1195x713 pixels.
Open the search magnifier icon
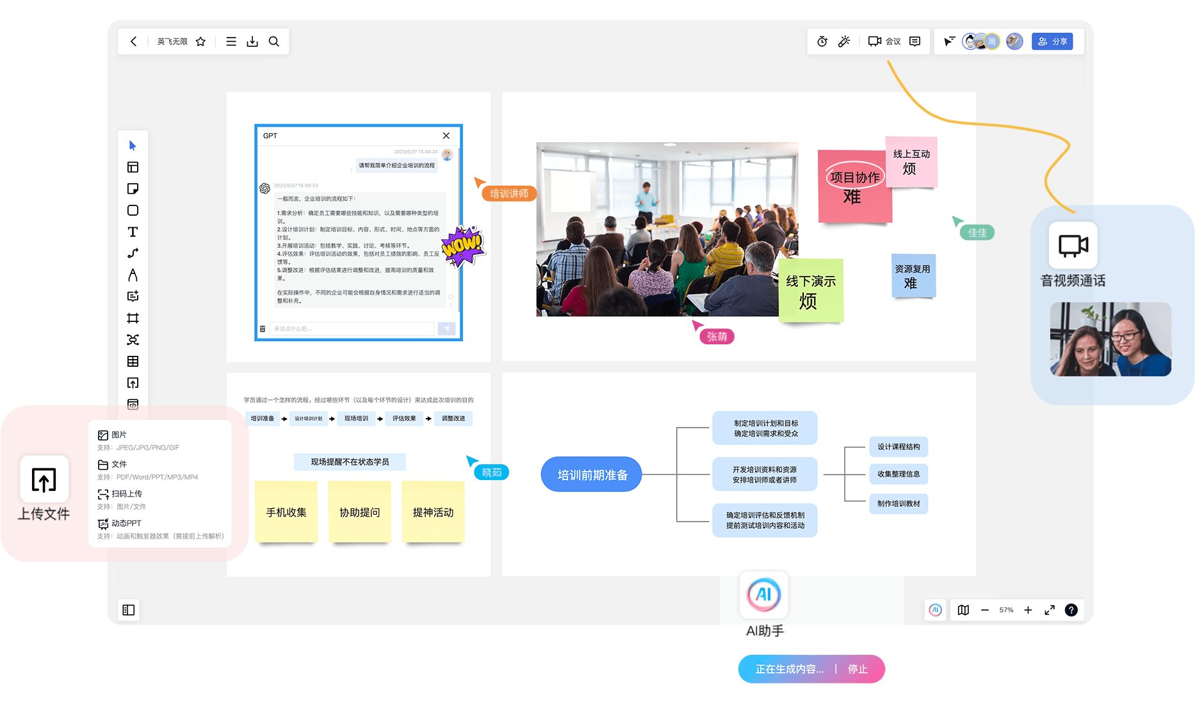point(274,42)
